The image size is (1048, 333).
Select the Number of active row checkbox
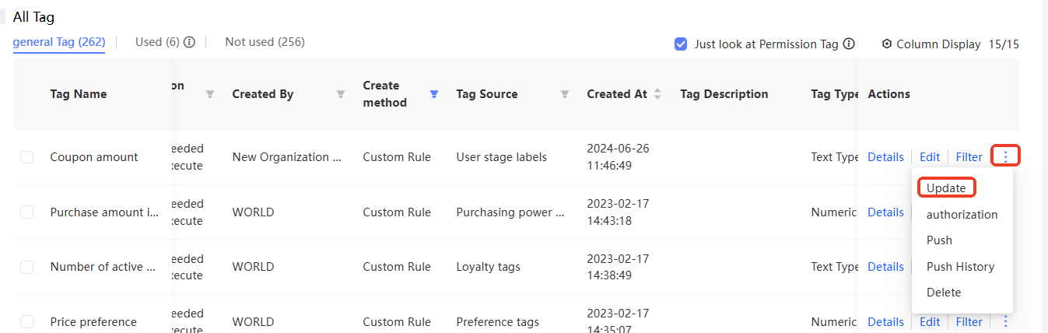pyautogui.click(x=27, y=267)
